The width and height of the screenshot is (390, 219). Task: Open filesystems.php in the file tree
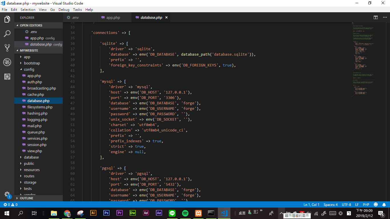pyautogui.click(x=39, y=107)
